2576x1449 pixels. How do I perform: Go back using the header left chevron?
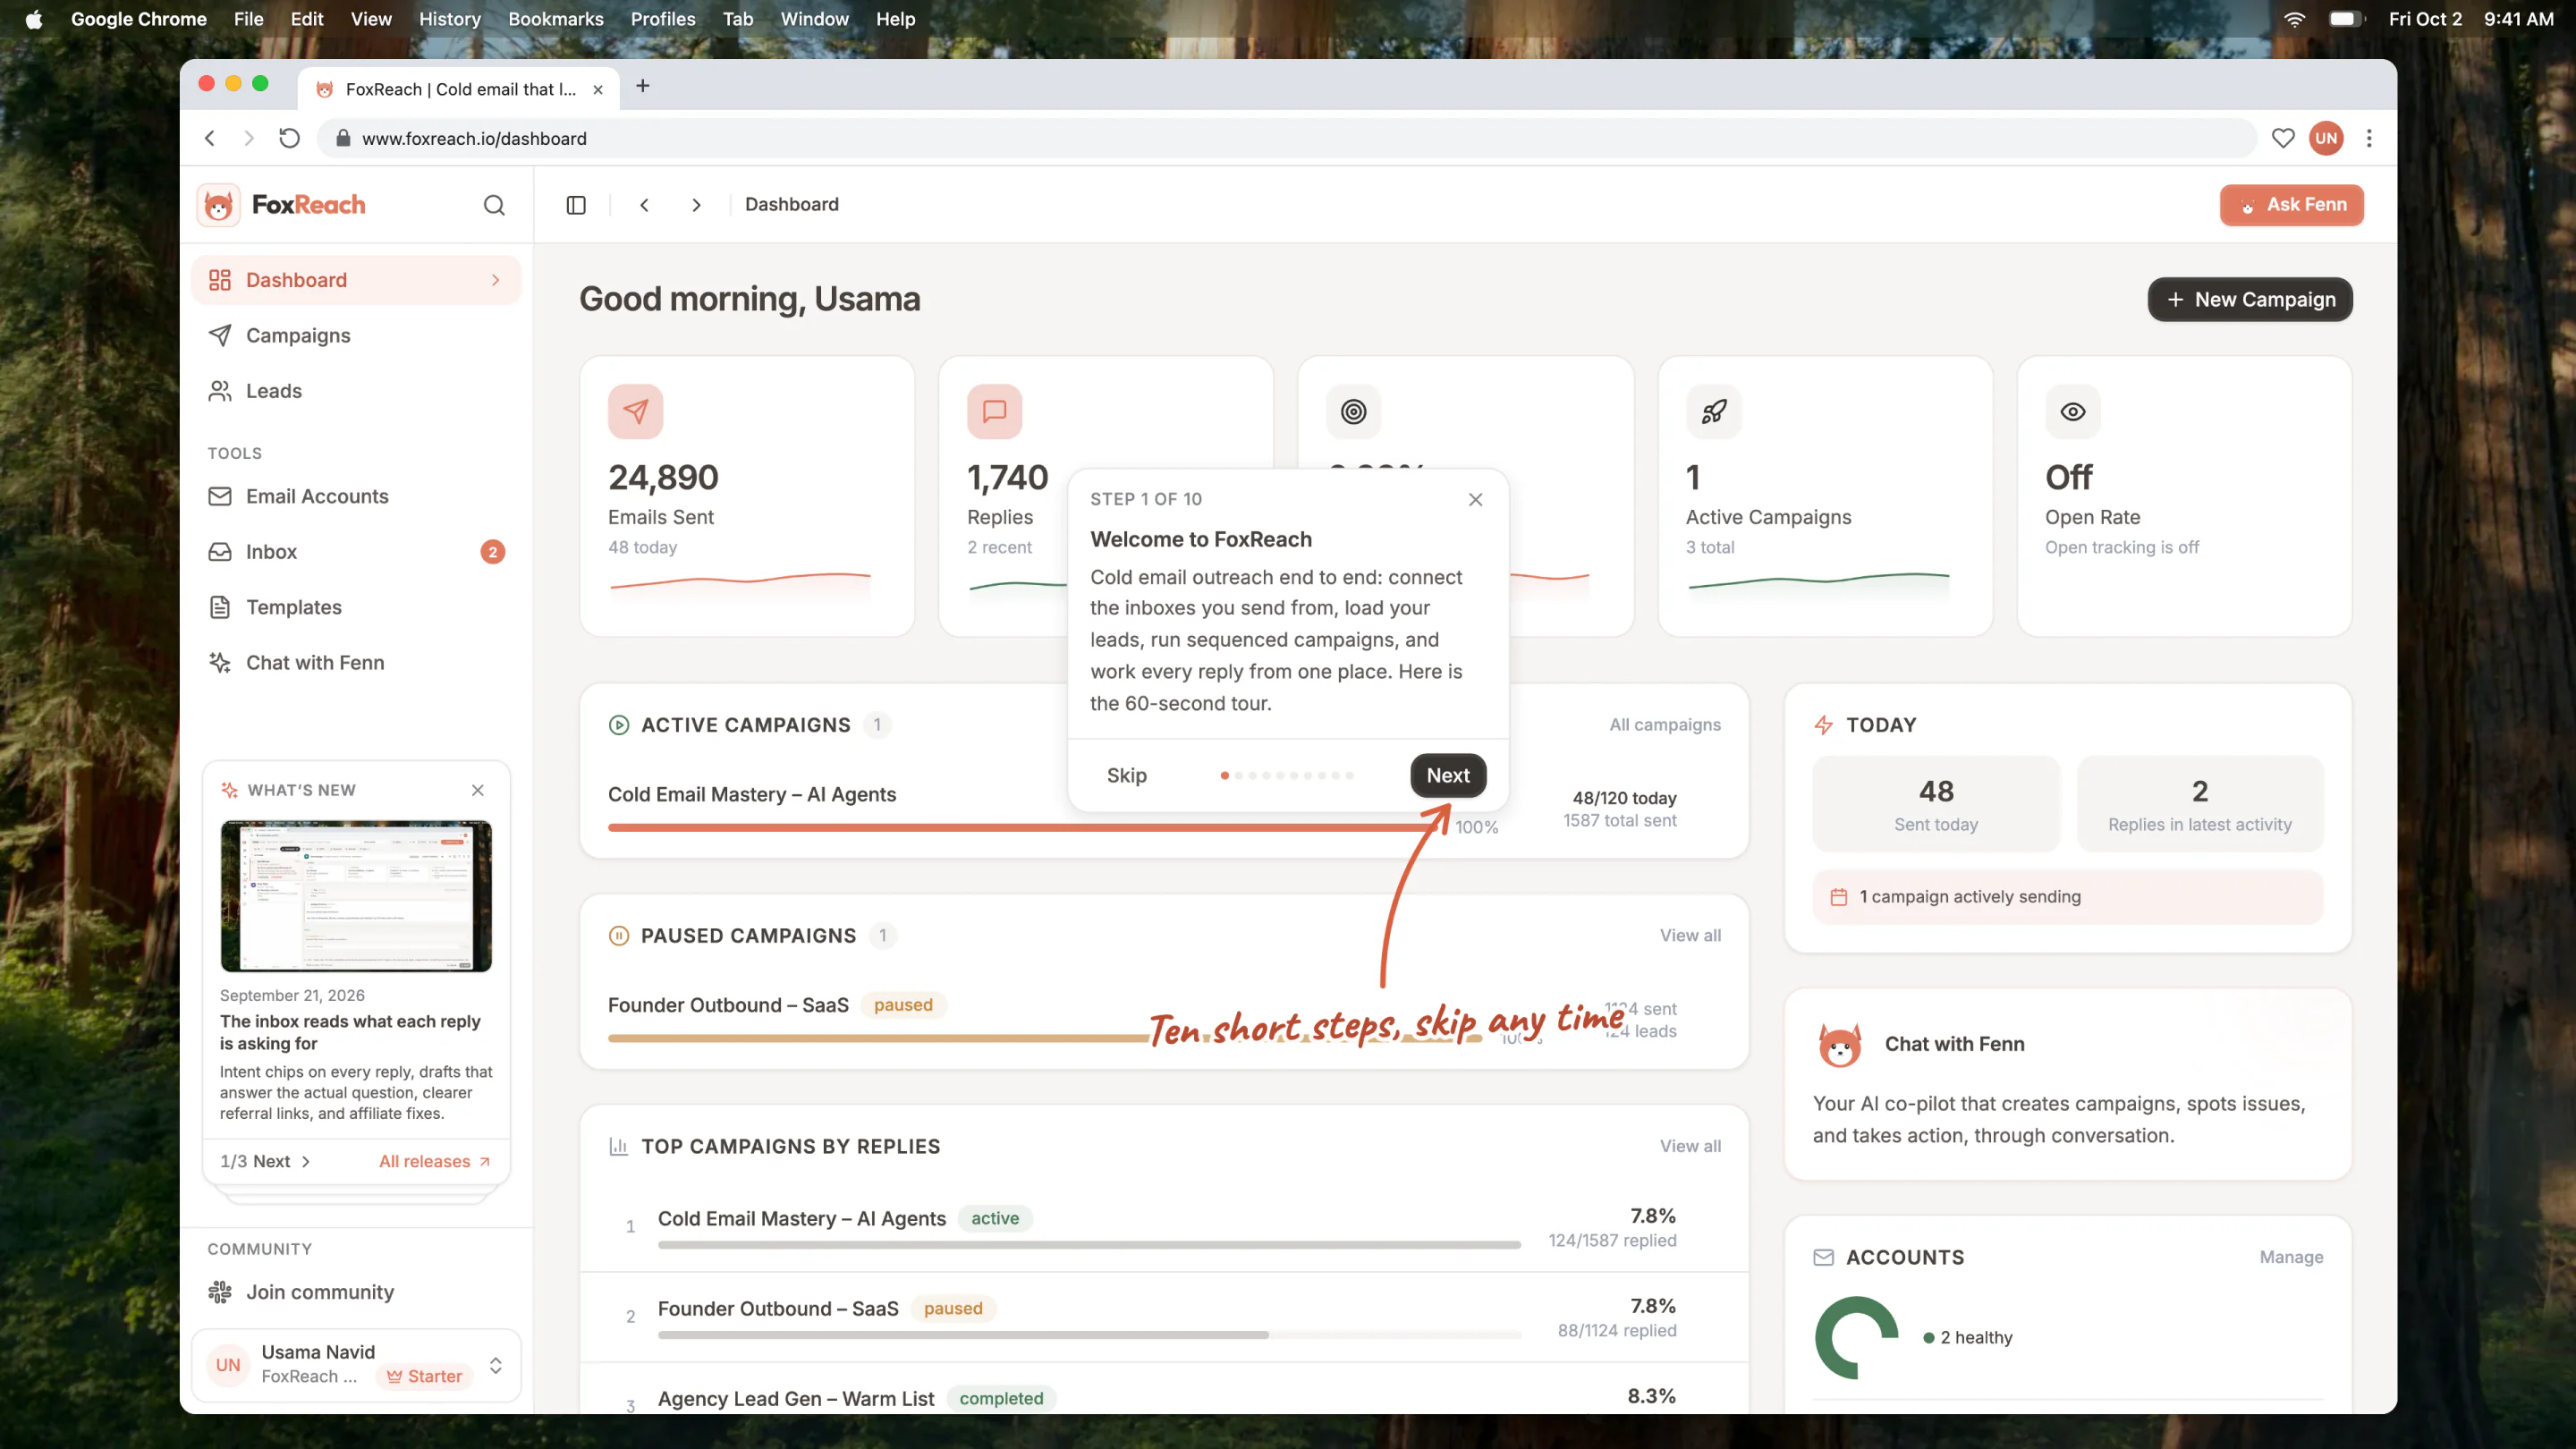645,205
